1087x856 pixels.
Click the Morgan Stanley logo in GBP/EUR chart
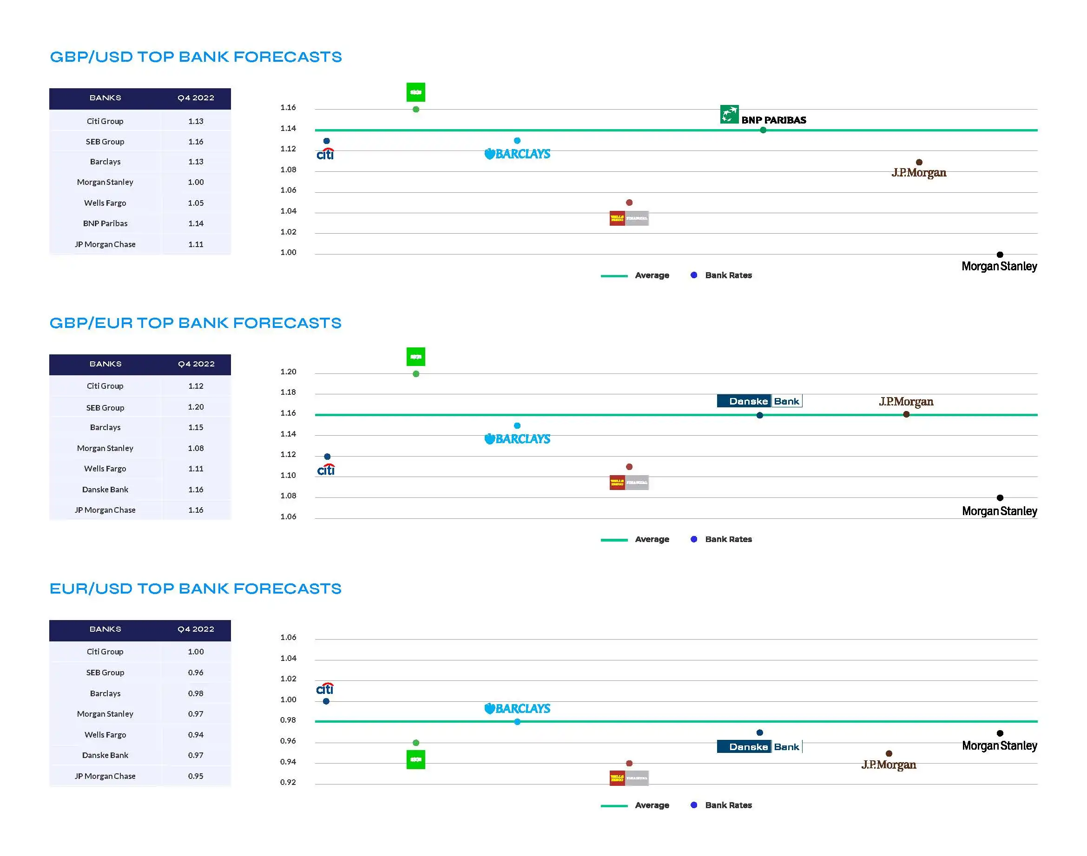[999, 511]
